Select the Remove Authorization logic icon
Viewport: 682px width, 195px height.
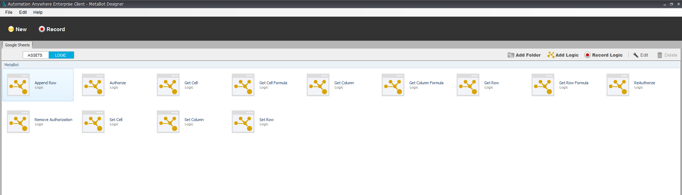click(x=18, y=122)
